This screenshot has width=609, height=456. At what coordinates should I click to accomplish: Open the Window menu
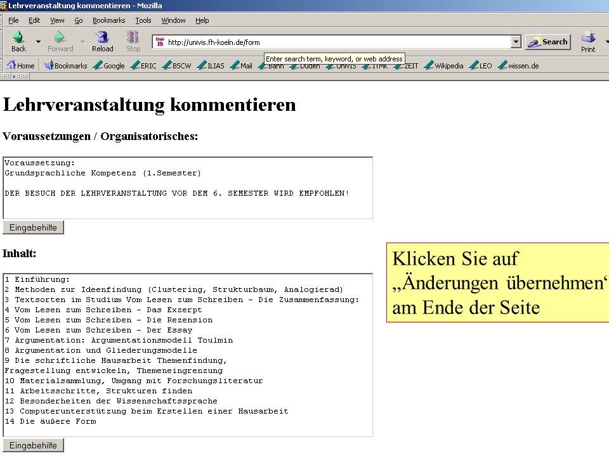point(173,20)
